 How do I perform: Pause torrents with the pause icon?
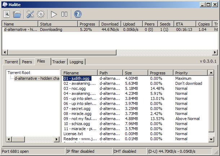(65, 14)
